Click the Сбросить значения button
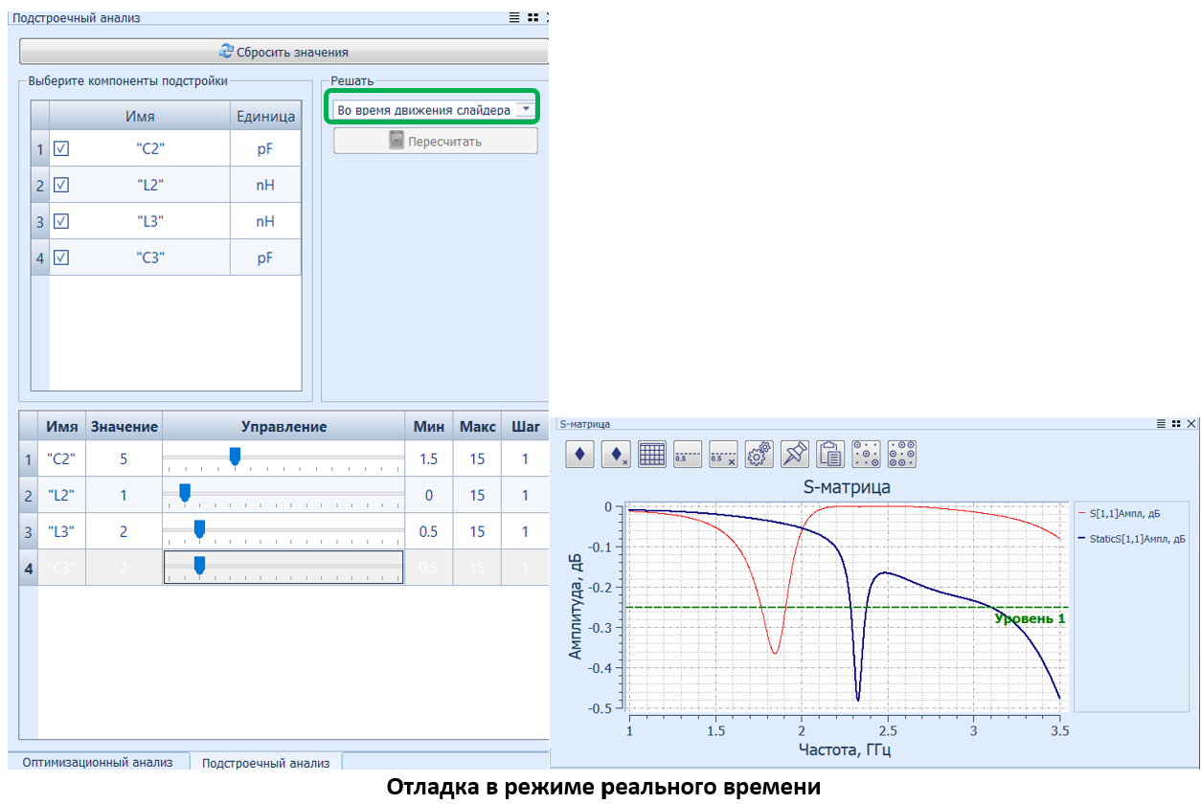The image size is (1201, 804). (x=283, y=52)
